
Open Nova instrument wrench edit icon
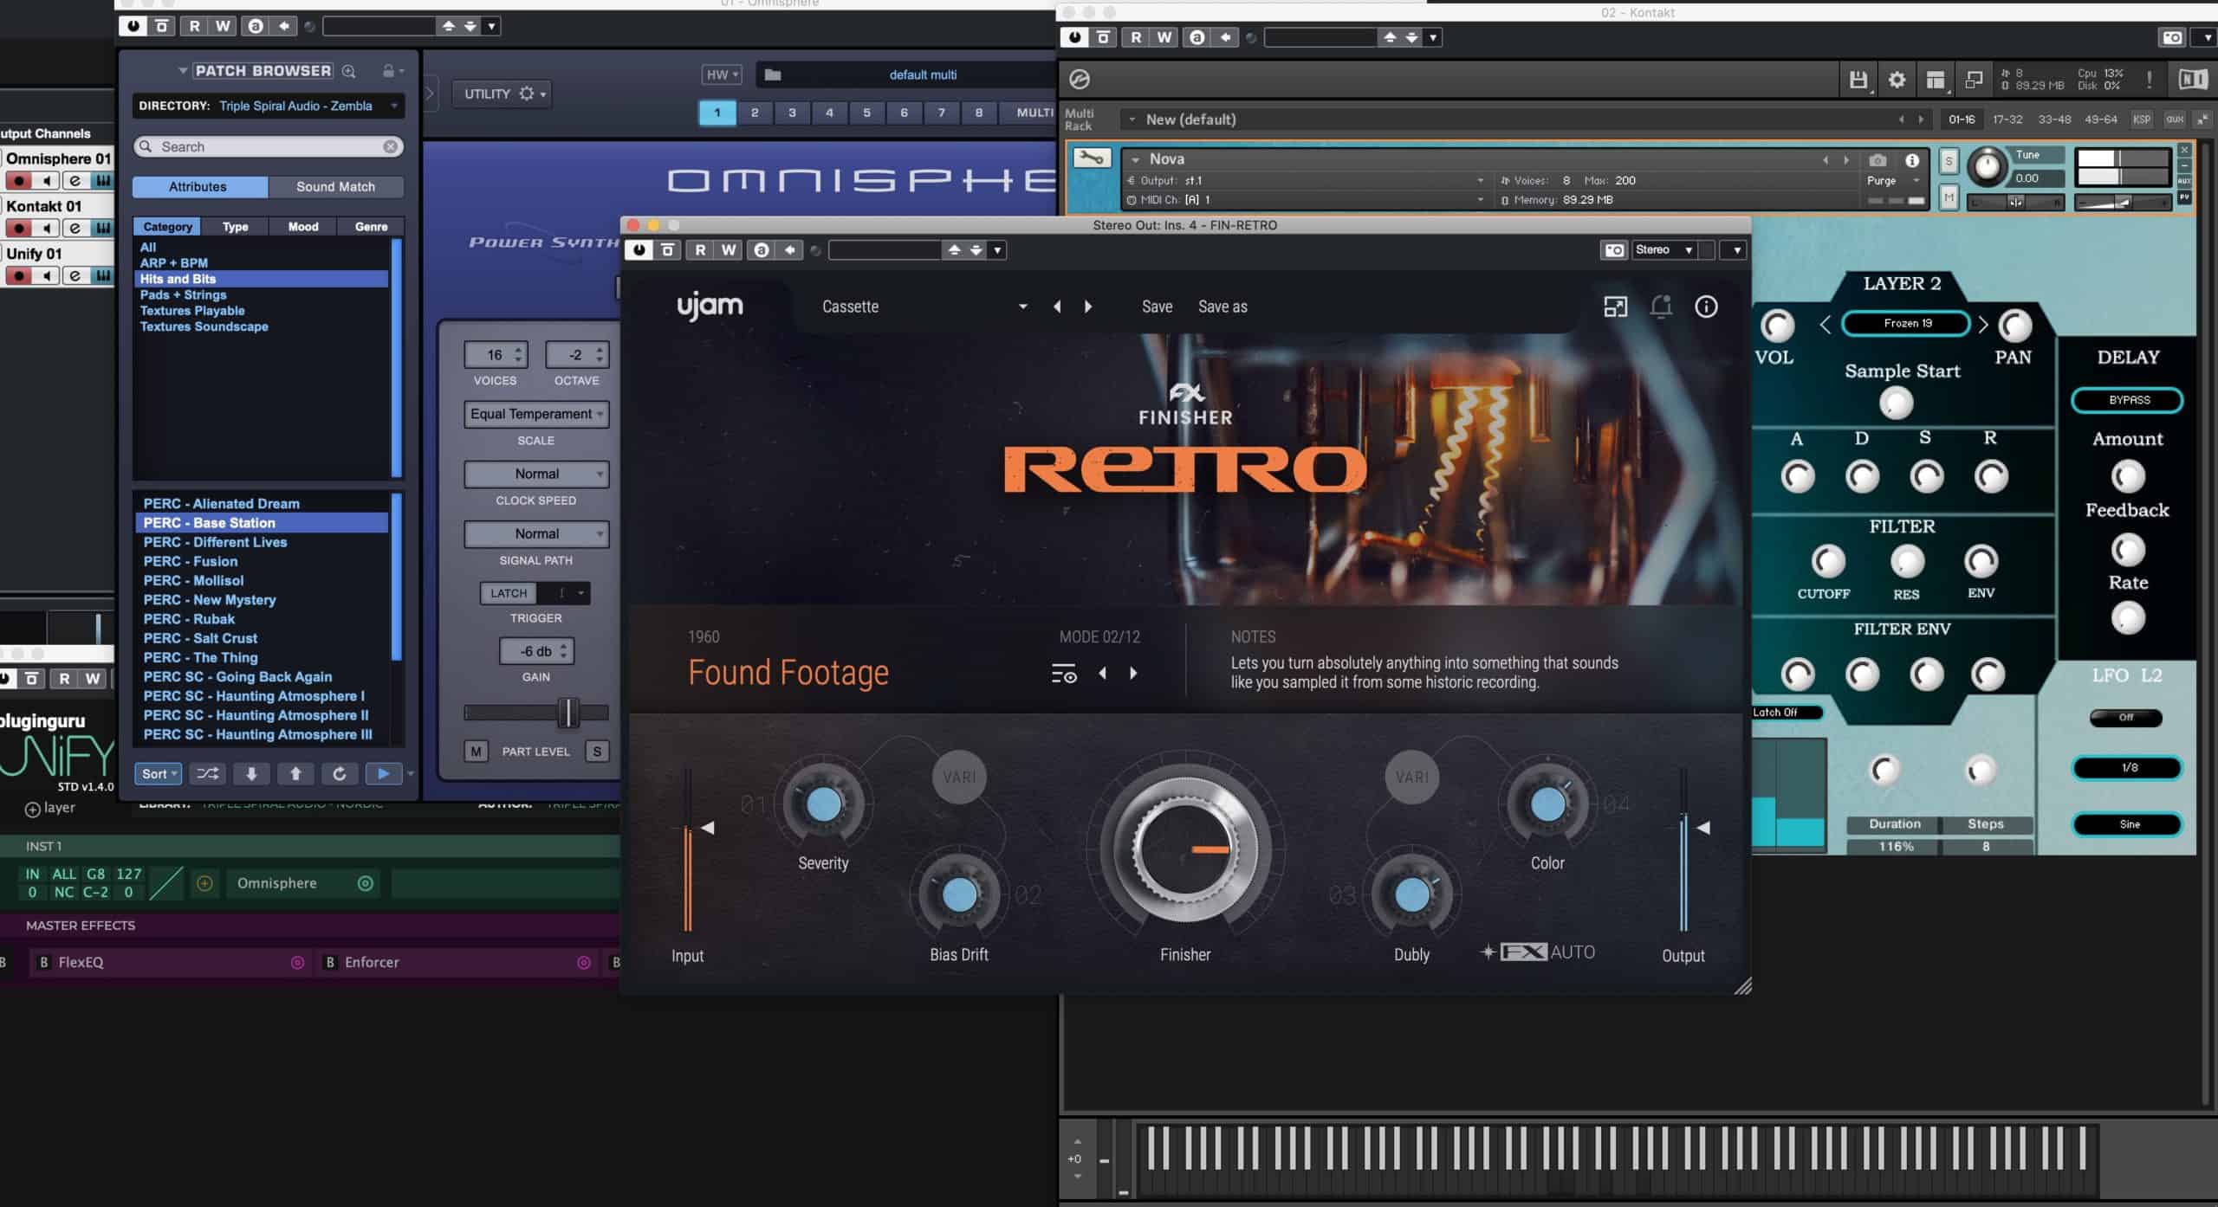tap(1091, 158)
